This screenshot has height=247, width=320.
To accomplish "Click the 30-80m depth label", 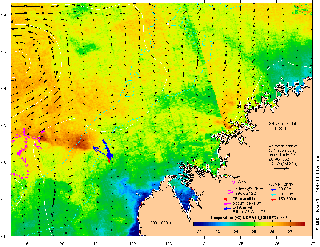I will pyautogui.click(x=285, y=189).
